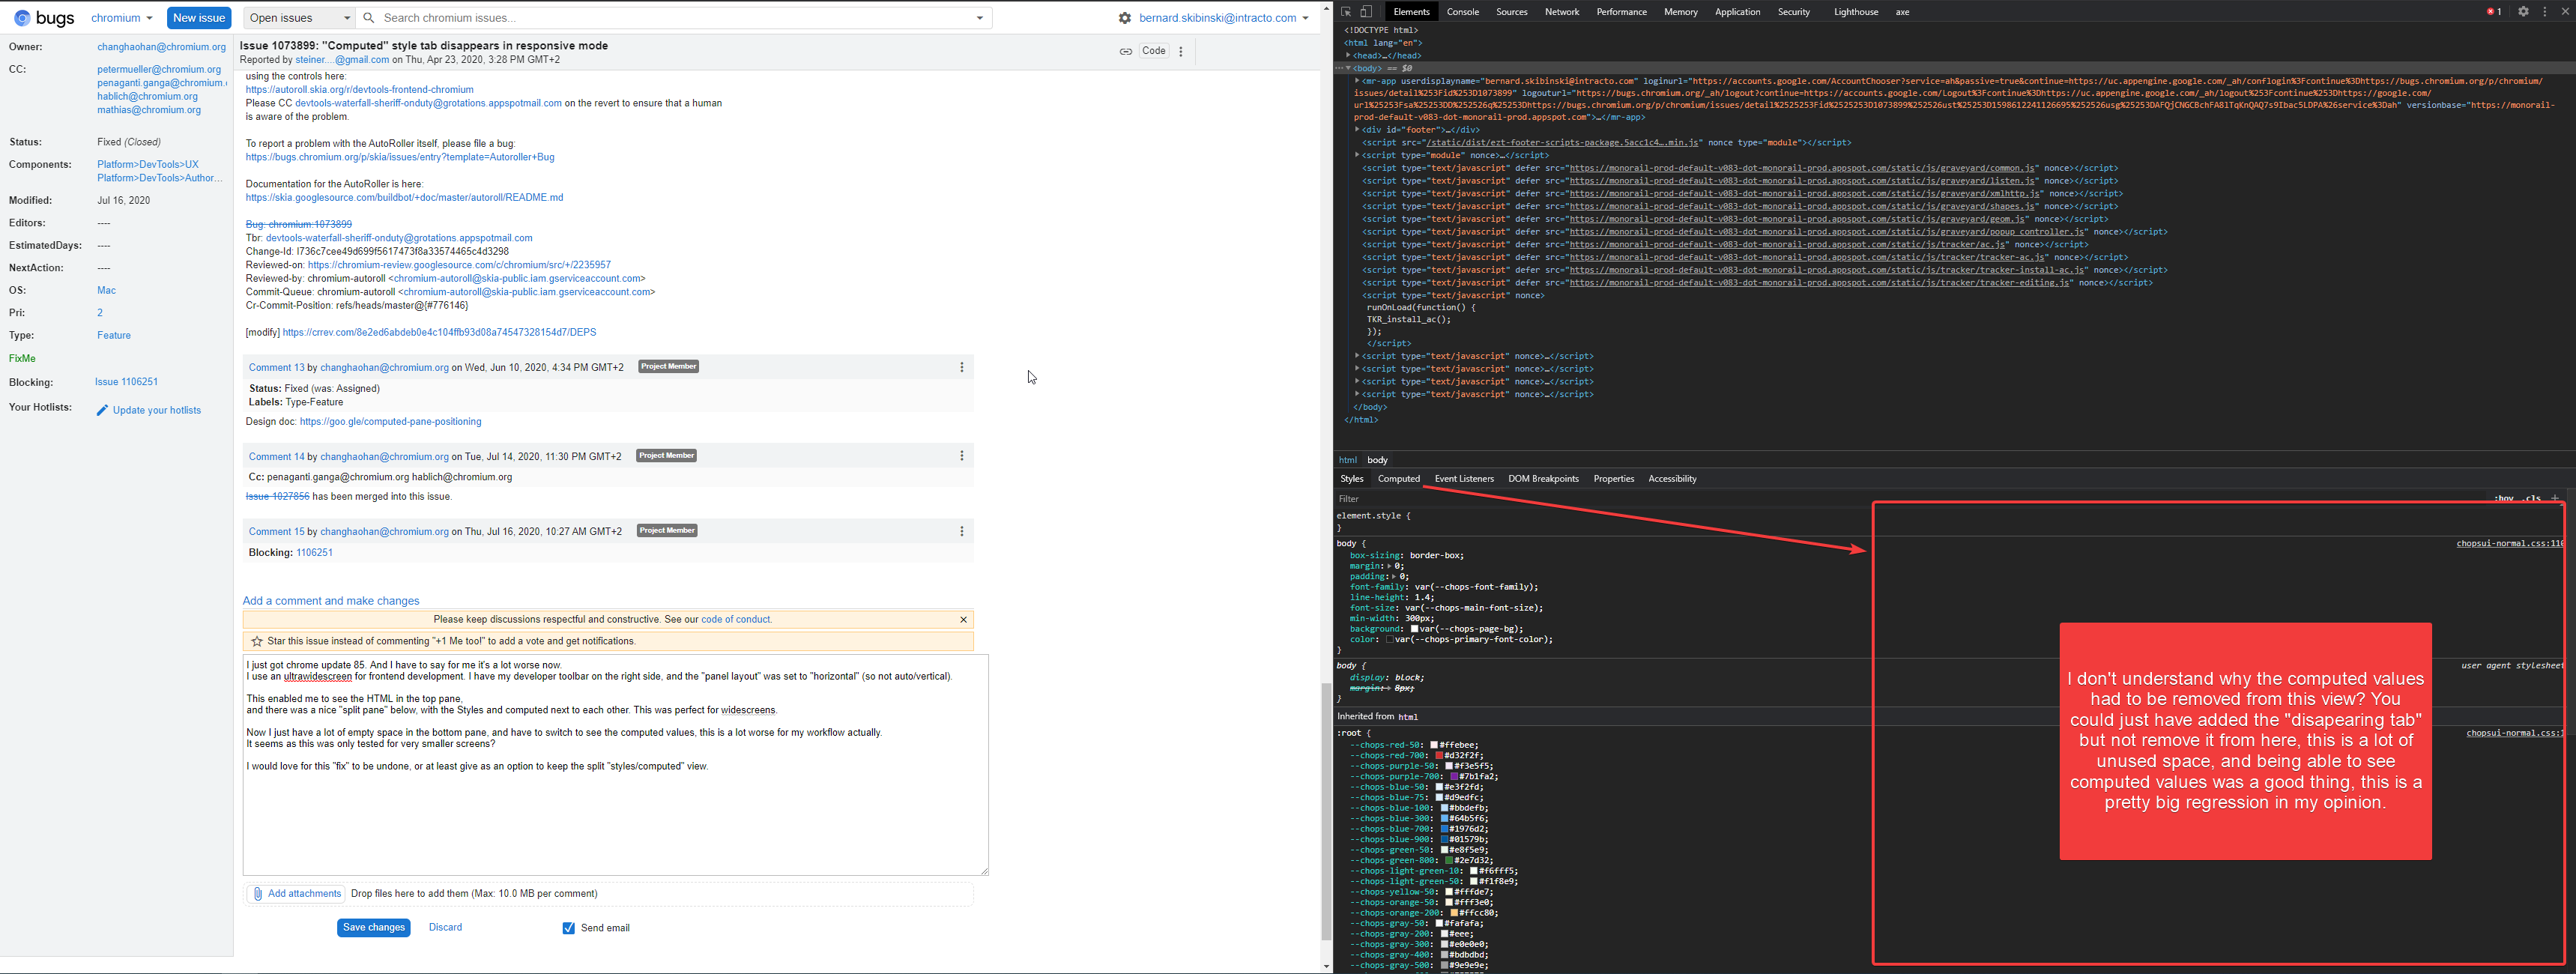The height and width of the screenshot is (974, 2576).
Task: Open the Open issues scope dropdown
Action: pyautogui.click(x=299, y=18)
